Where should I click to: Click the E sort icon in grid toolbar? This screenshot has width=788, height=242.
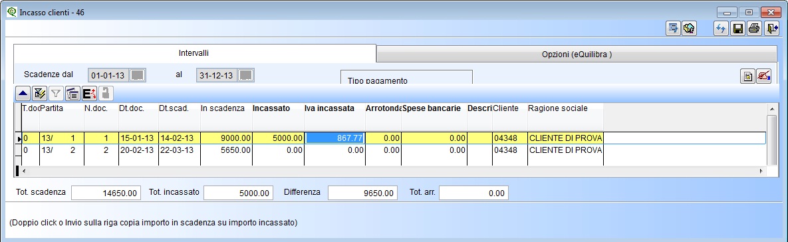[x=89, y=93]
